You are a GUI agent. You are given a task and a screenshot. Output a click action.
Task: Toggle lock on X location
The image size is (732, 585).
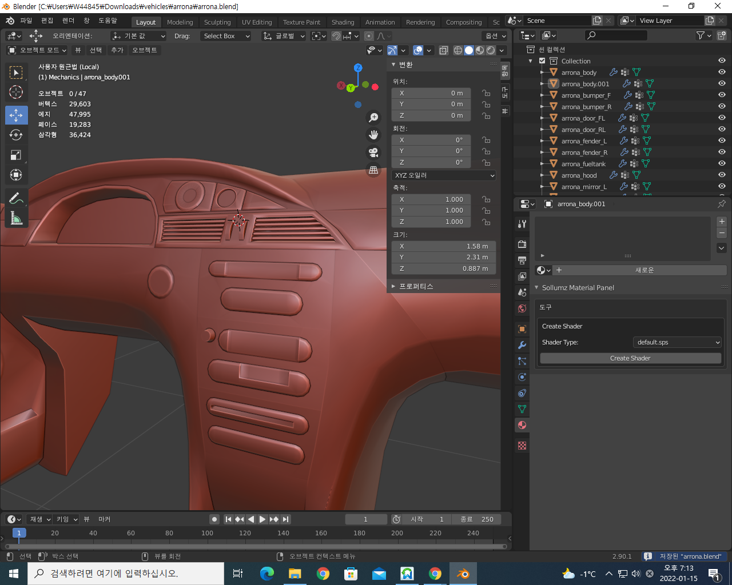pos(486,93)
